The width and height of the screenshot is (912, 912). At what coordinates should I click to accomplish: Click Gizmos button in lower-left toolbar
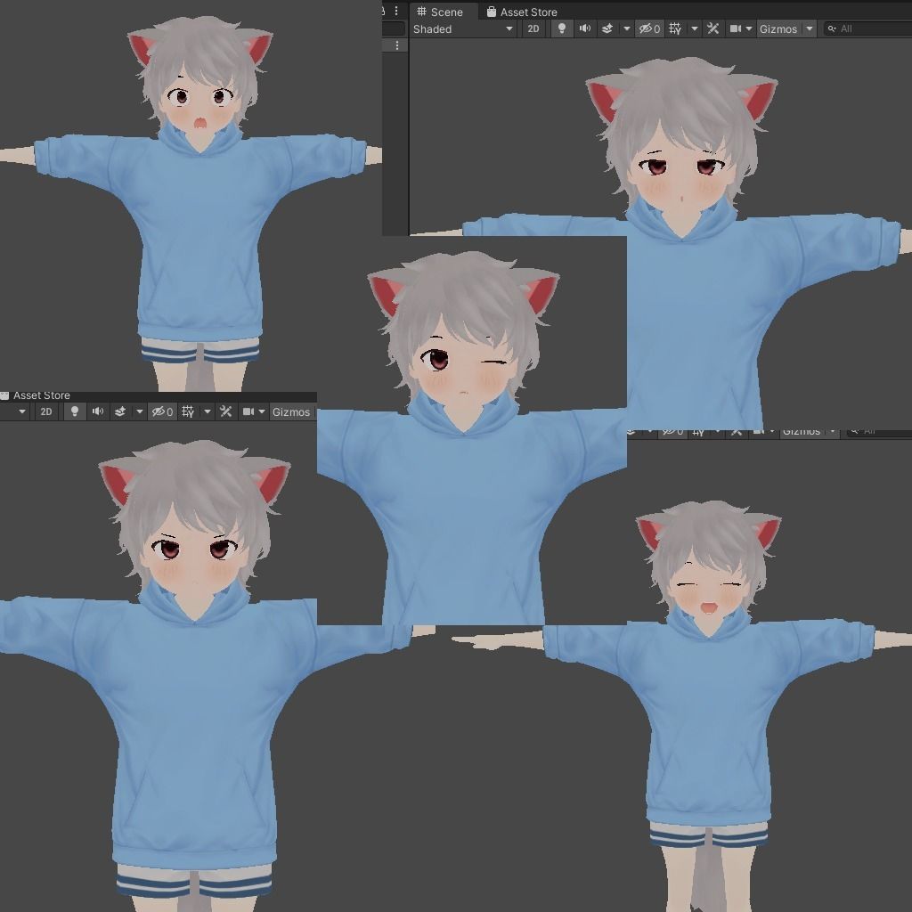click(x=291, y=411)
